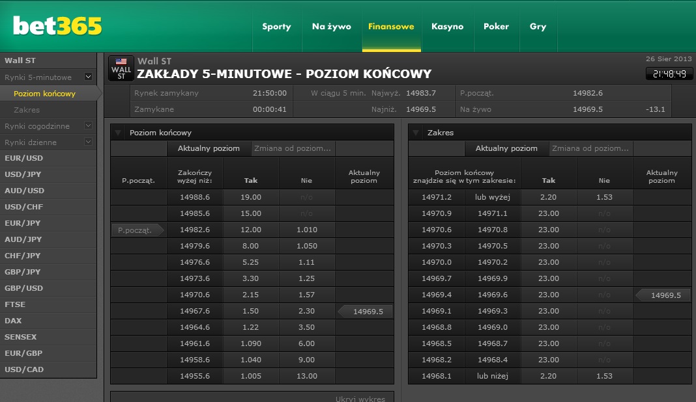
Task: Open the FTSE market
Action: (48, 304)
